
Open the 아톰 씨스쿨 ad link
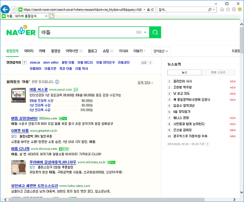coord(39,90)
